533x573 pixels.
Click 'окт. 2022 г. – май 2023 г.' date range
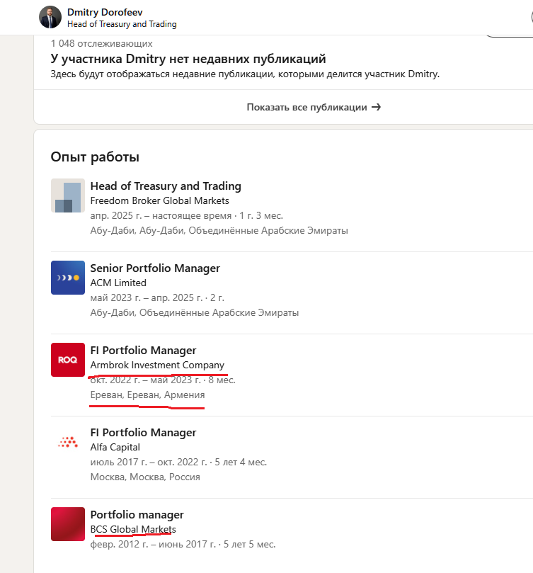(146, 380)
